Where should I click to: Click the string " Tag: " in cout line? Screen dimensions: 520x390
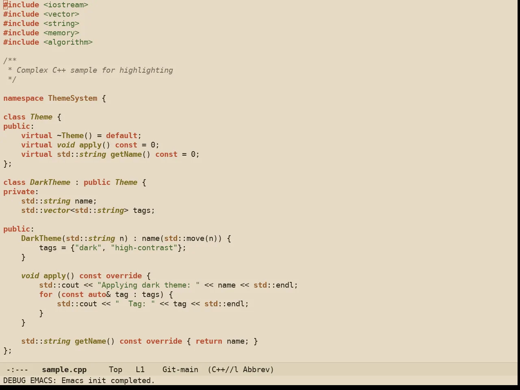pyautogui.click(x=135, y=304)
